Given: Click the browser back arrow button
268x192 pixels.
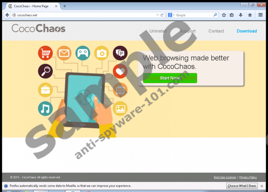Looking at the screenshot, I should point(7,15).
